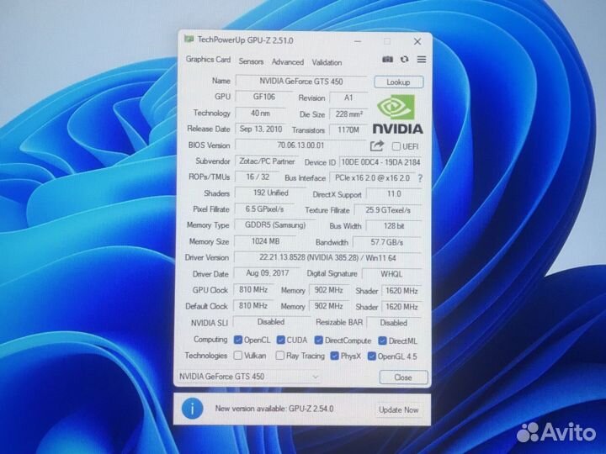Viewport: 606px width, 454px height.
Task: Open the Validation tab
Action: [327, 62]
